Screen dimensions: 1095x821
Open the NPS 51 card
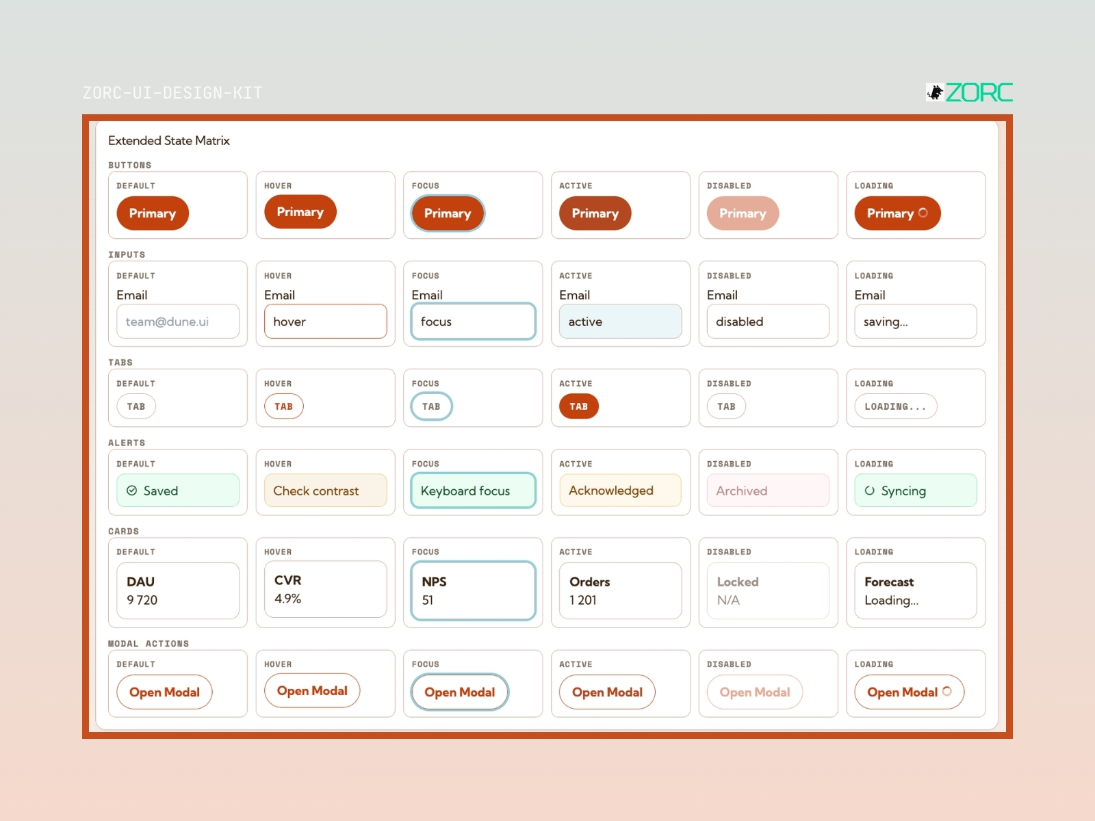click(473, 591)
